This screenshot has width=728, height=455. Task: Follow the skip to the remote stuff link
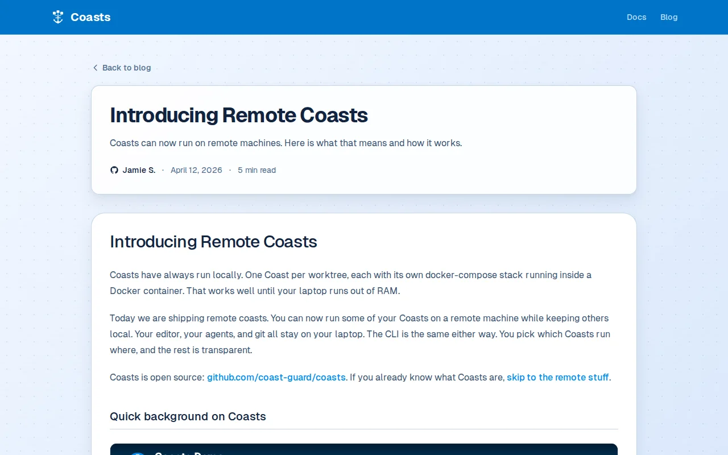(558, 377)
